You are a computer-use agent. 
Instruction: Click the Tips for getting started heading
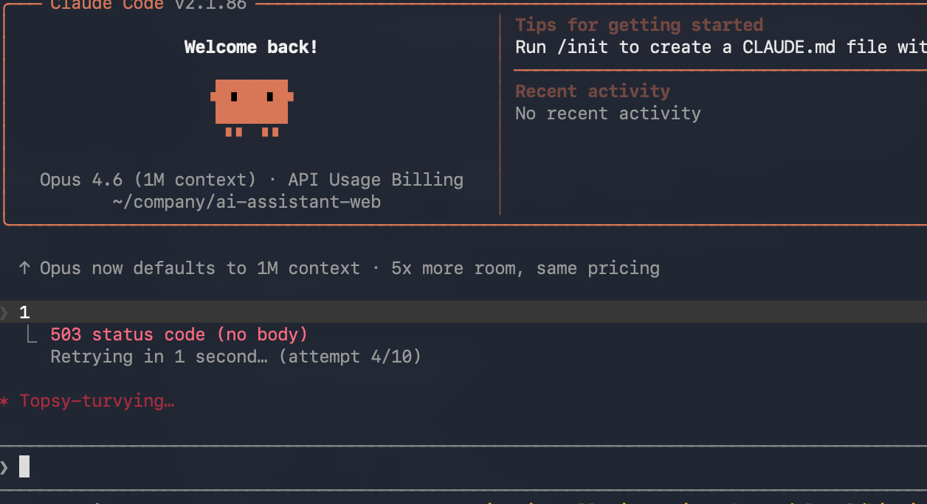click(639, 25)
